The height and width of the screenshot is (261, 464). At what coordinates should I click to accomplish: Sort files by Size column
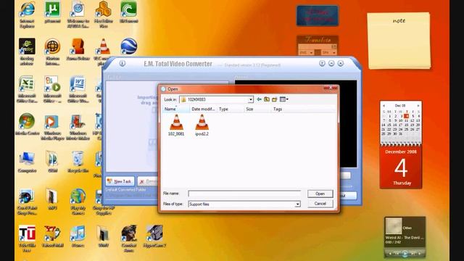pos(257,109)
